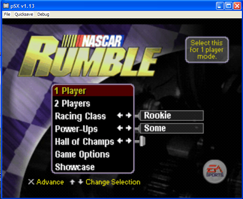
Task: Click right arrow beside Power-Ups
Action: click(129, 128)
